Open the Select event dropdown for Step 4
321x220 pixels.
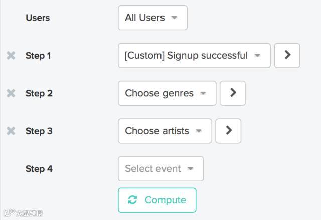click(160, 169)
